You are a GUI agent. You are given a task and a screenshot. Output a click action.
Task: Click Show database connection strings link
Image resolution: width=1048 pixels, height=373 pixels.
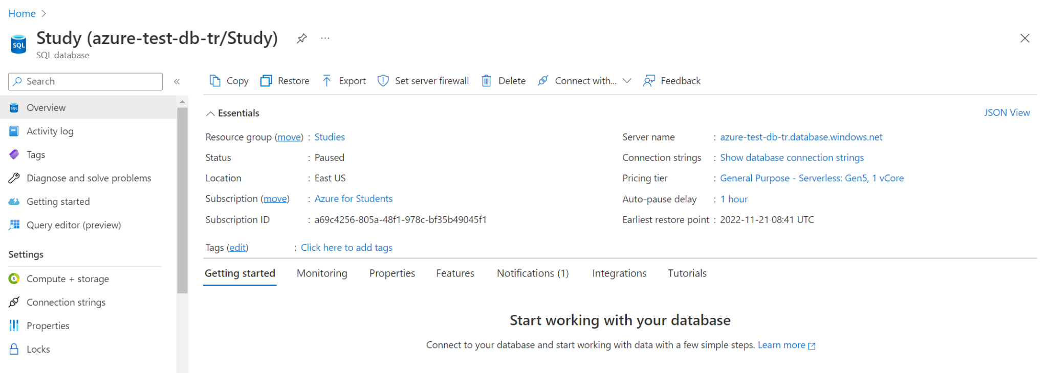[x=792, y=158]
